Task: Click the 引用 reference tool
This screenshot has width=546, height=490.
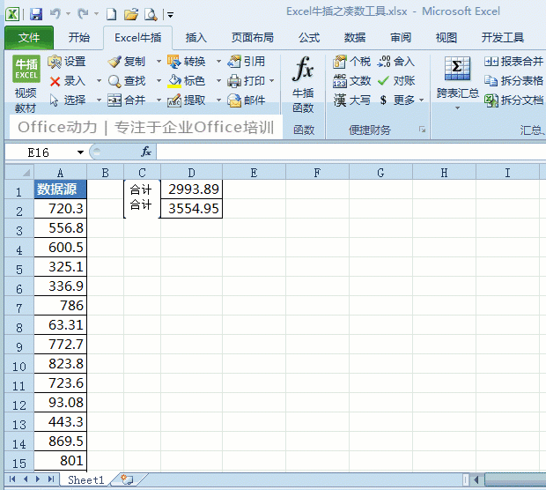Action: tap(247, 62)
